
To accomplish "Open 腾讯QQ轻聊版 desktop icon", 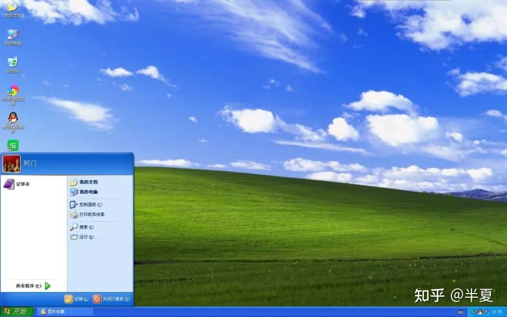I will 12,119.
